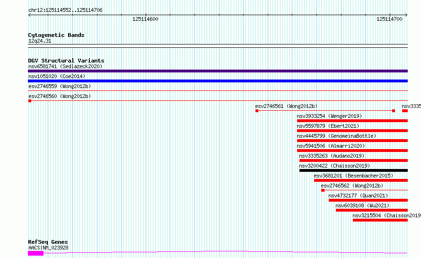Open the Cytogenetic Bands track title

point(56,35)
